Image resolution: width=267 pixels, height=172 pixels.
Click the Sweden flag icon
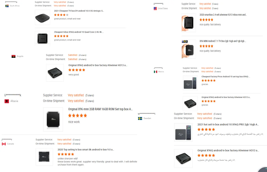(140, 118)
